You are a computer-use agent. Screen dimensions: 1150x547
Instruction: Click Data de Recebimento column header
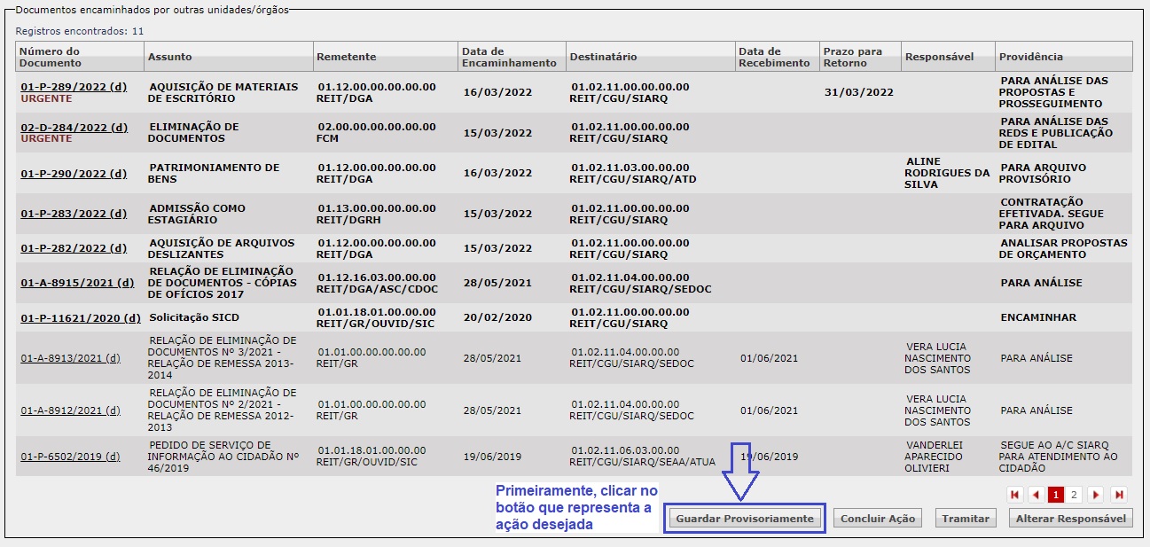[x=777, y=57]
